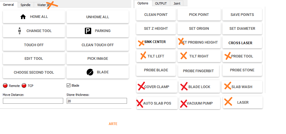The height and width of the screenshot is (134, 286).
Task: Toggle the Blade checkbox
Action: click(68, 85)
